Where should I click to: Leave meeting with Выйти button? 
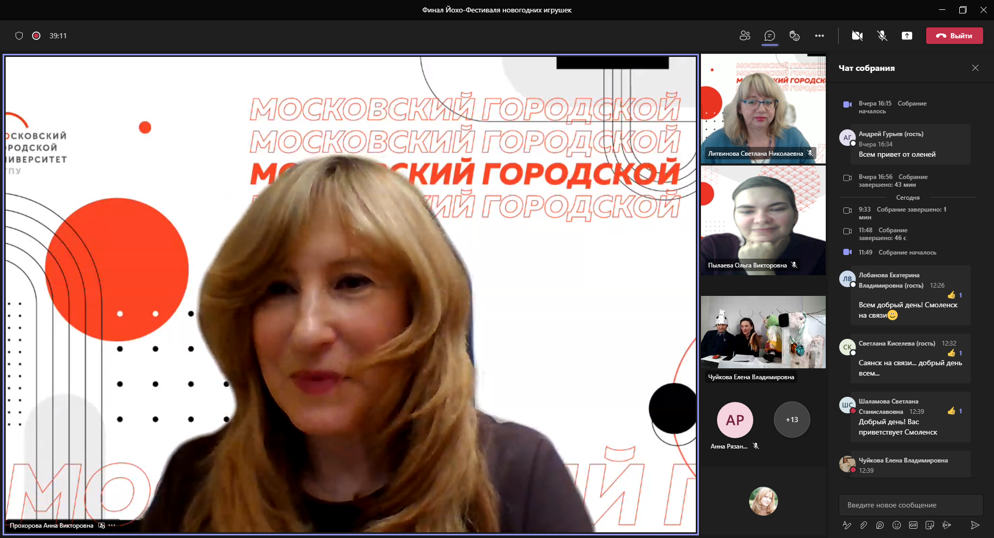(954, 36)
